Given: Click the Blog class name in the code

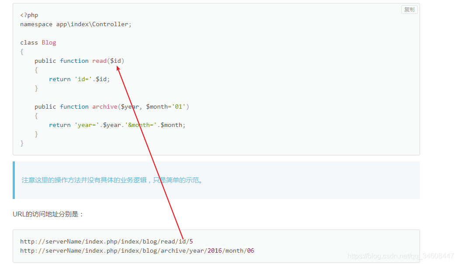Looking at the screenshot, I should click(x=49, y=42).
